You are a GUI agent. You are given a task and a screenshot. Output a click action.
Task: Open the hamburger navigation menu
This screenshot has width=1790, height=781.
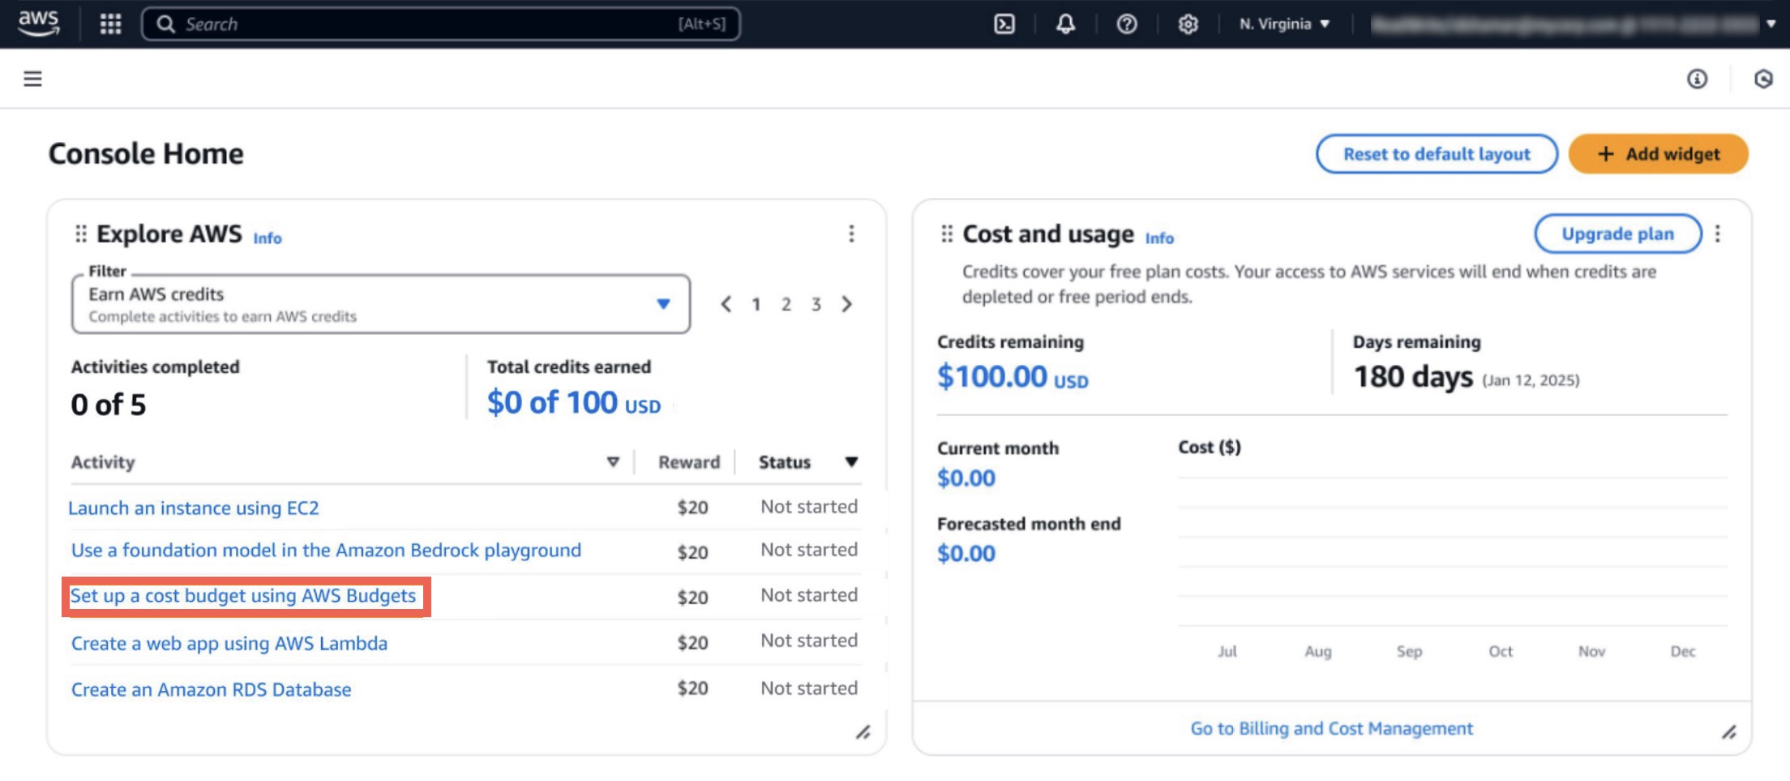tap(32, 78)
